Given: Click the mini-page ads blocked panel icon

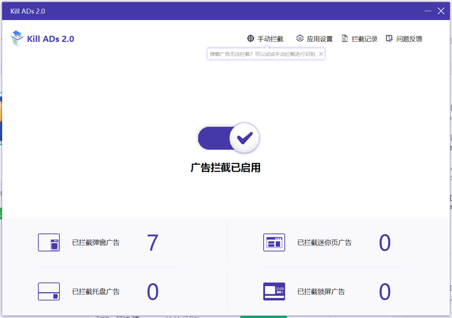Looking at the screenshot, I should pos(274,242).
